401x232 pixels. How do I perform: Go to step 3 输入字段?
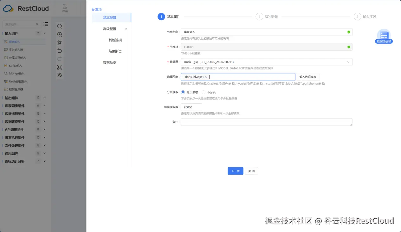[365, 16]
